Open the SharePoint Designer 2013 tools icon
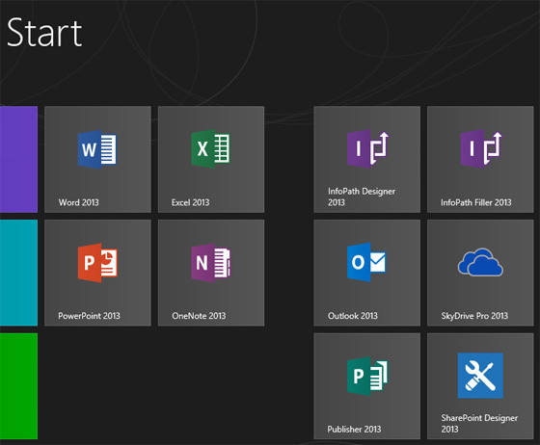 tap(480, 376)
